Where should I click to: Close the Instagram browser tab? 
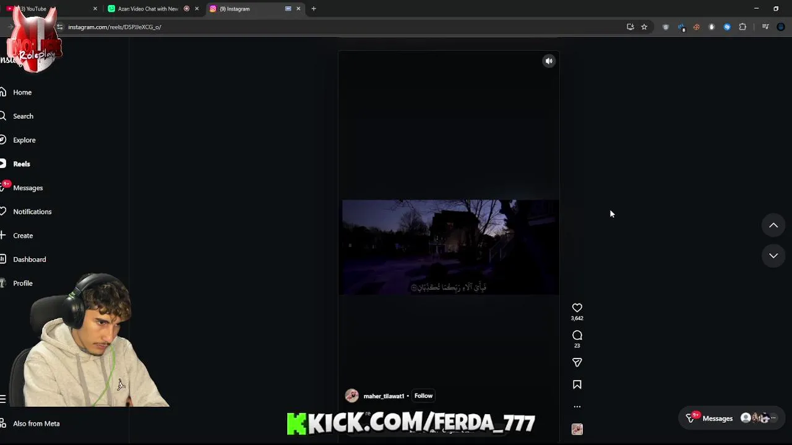(x=298, y=9)
